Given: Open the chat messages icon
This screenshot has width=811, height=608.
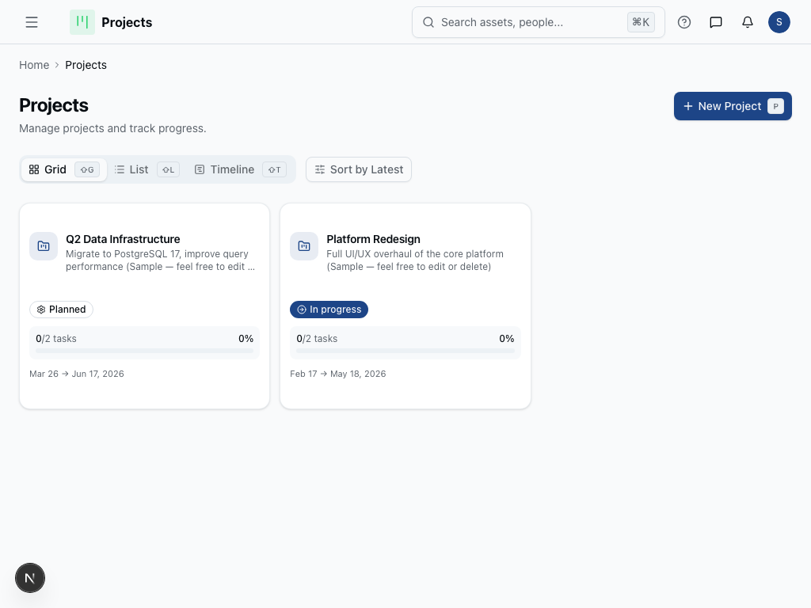Looking at the screenshot, I should [x=716, y=22].
